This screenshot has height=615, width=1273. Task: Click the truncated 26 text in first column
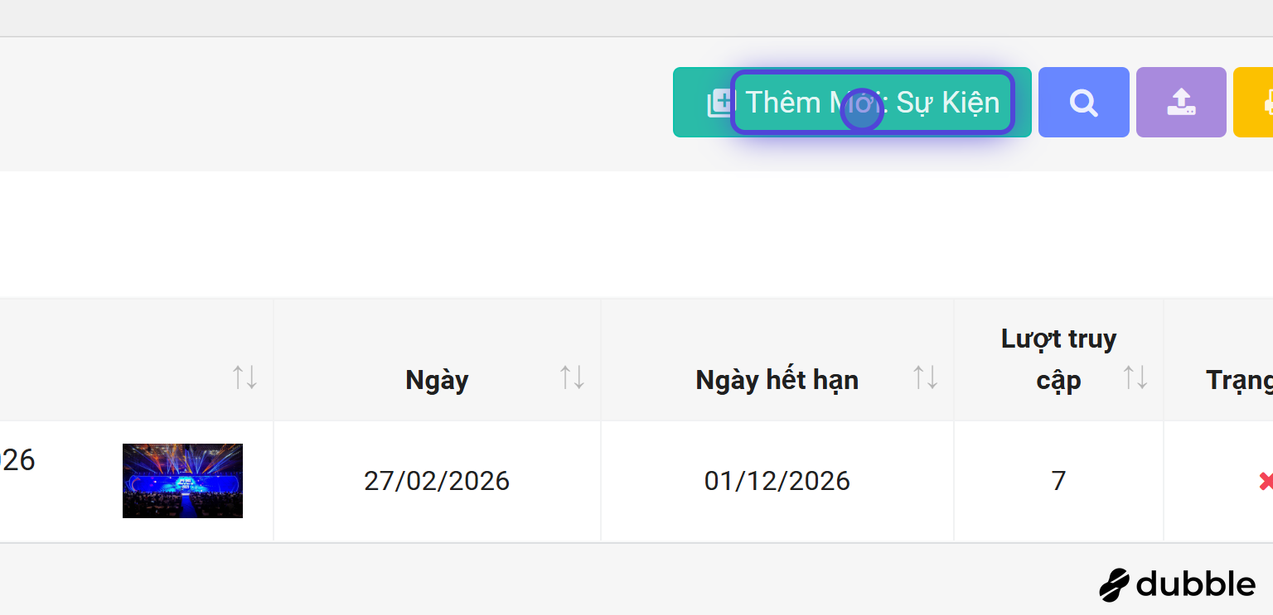click(17, 460)
